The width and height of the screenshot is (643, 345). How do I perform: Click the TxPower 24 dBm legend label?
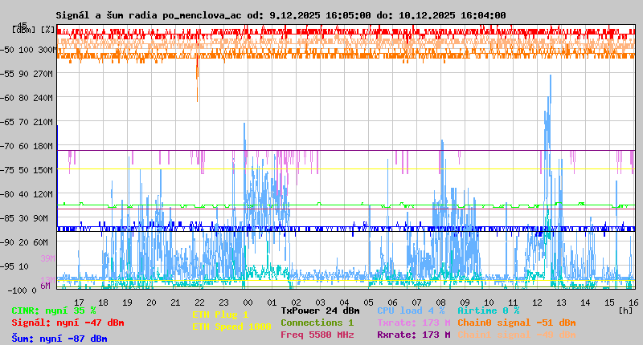pyautogui.click(x=320, y=310)
